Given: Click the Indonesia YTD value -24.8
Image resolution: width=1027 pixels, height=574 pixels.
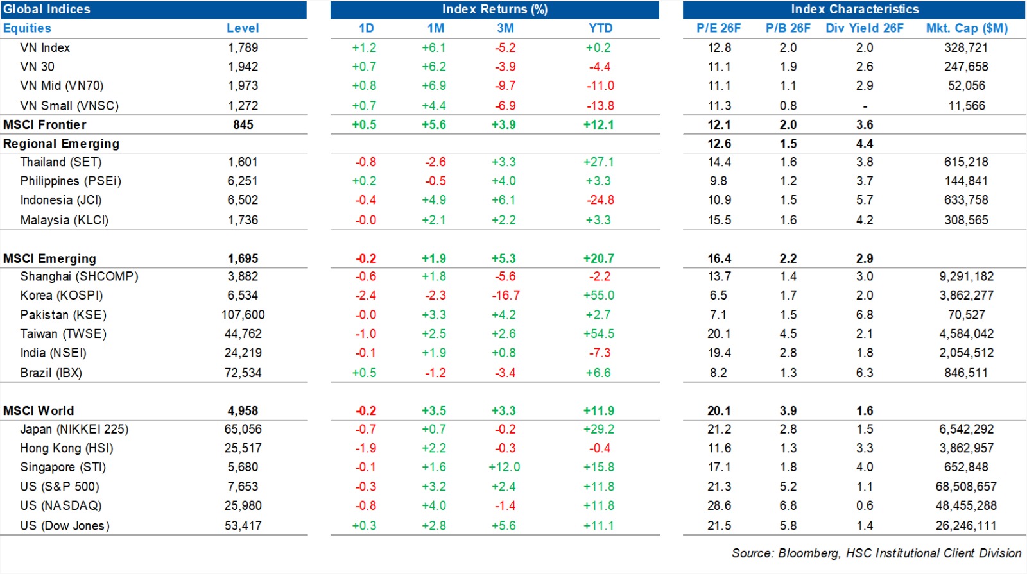Looking at the screenshot, I should (x=600, y=200).
